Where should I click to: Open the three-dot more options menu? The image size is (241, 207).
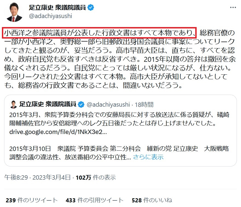(x=233, y=7)
